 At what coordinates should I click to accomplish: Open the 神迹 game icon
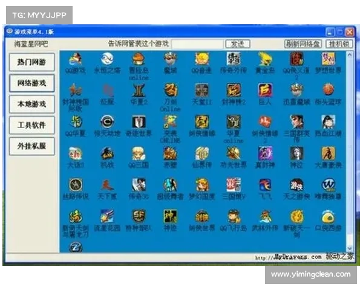point(170,216)
